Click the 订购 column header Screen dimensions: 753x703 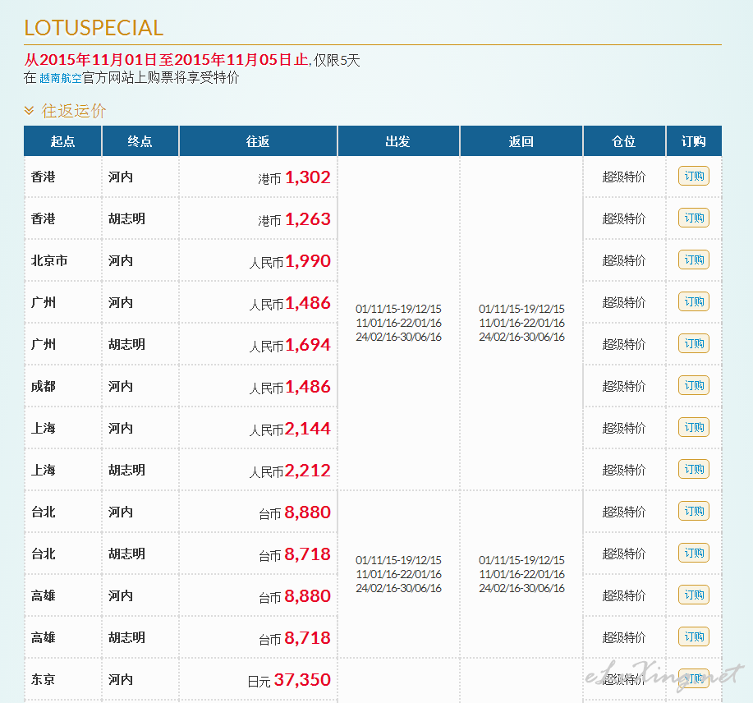(x=693, y=141)
